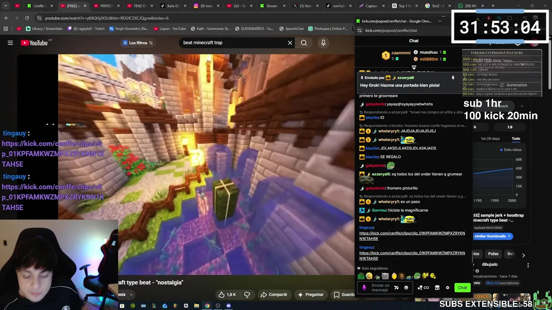Select the Pulso chip
This screenshot has height=310, width=552.
coord(493,254)
